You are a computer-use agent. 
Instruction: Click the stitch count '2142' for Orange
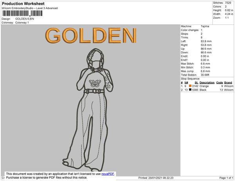tap(195, 86)
